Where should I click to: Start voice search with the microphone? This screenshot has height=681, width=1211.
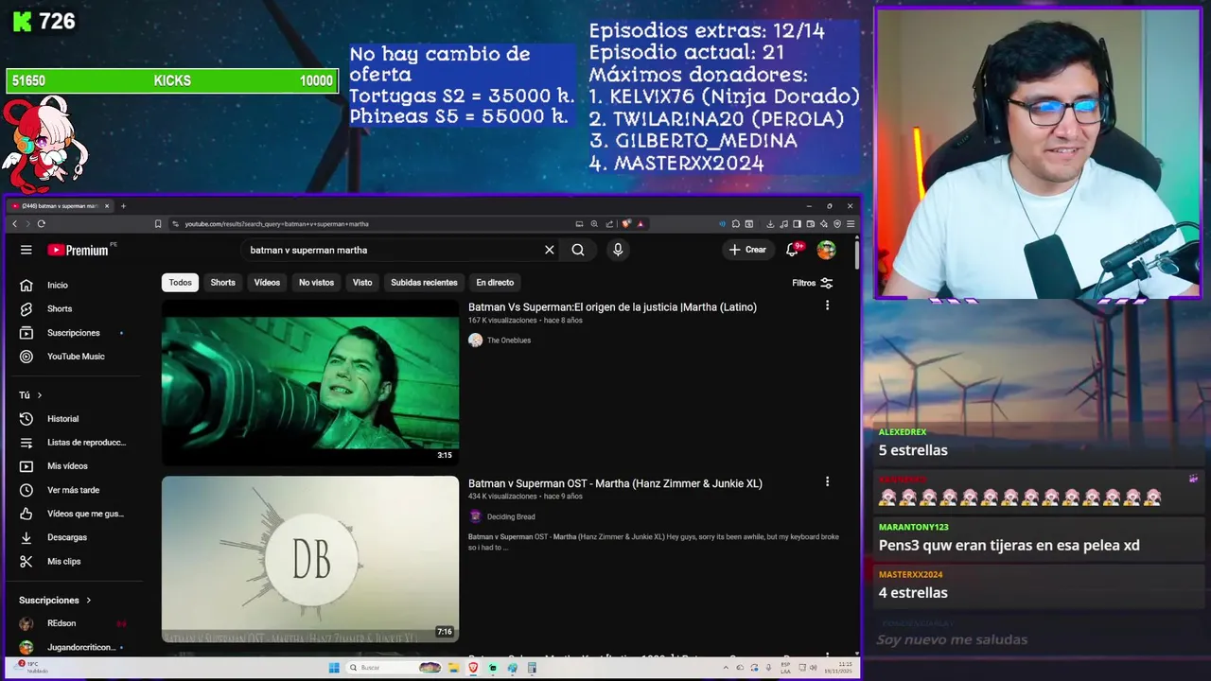tap(618, 250)
